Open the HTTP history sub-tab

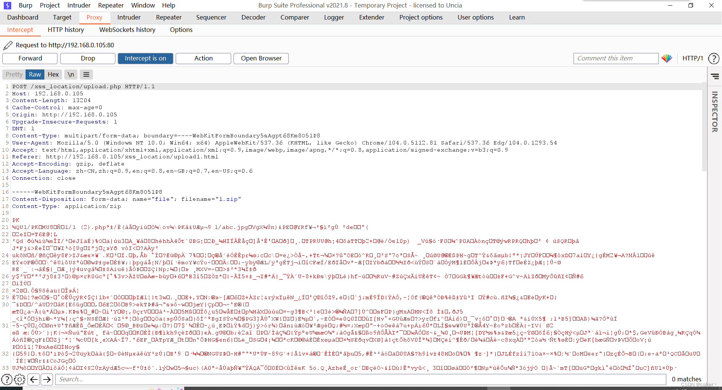pyautogui.click(x=66, y=30)
